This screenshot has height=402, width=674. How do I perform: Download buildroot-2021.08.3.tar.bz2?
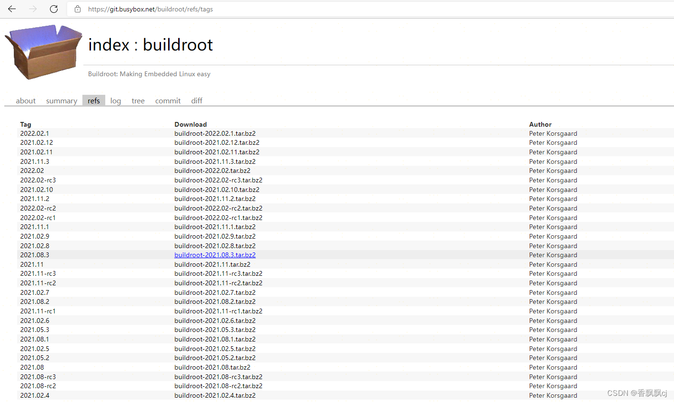[215, 255]
